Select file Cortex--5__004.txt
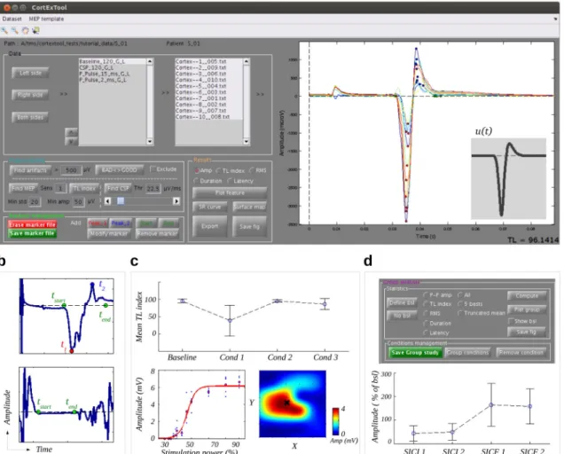 (x=209, y=86)
